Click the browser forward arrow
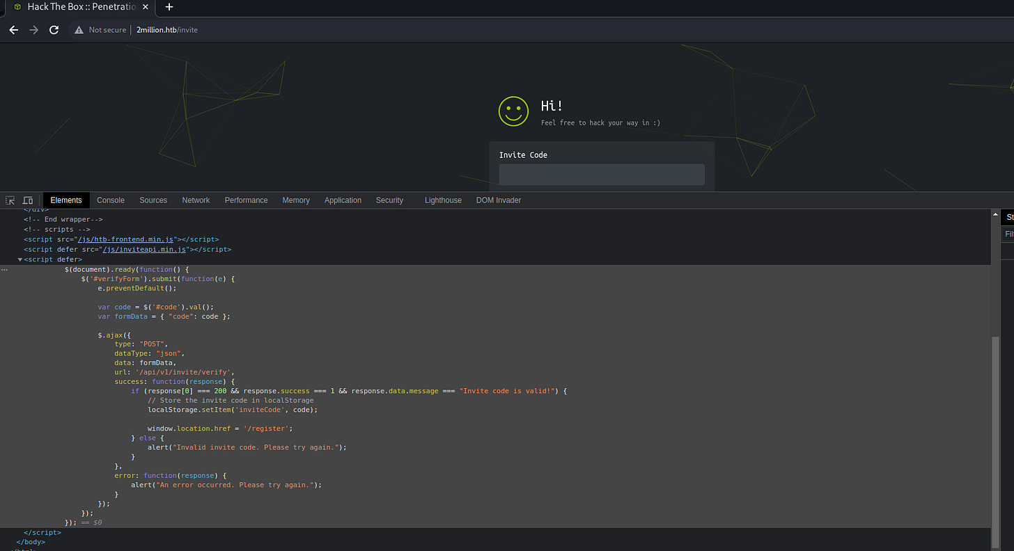The width and height of the screenshot is (1014, 551). [x=33, y=30]
